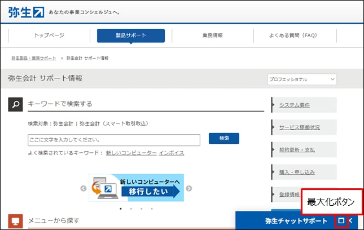Go to previous carousel banner arrow

84,188
